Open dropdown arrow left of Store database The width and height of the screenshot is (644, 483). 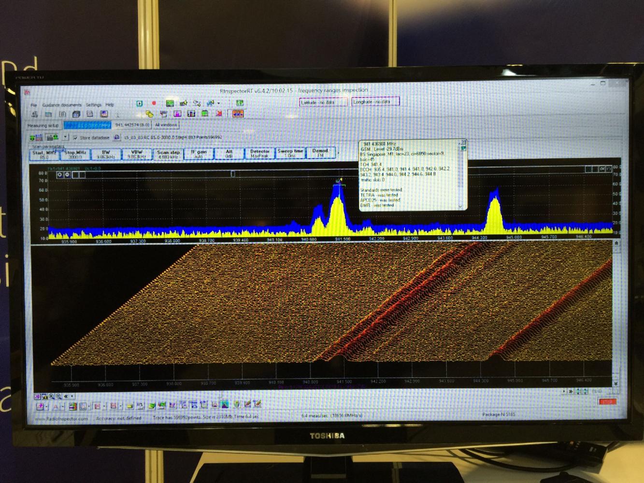click(x=66, y=138)
